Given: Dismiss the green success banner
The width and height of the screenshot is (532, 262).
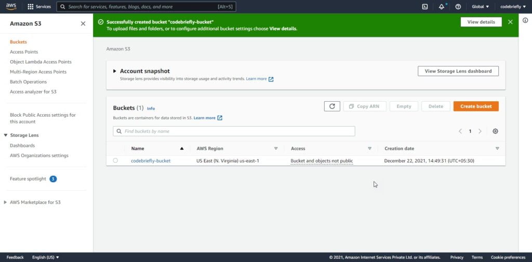Looking at the screenshot, I should click(x=510, y=22).
